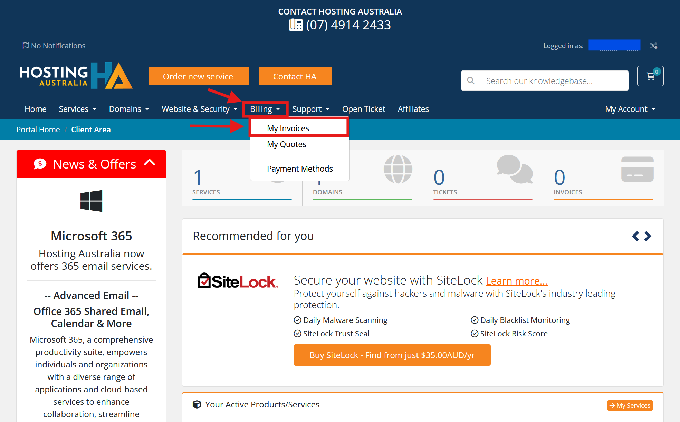
Task: Open Payment Methods from Billing menu
Action: (x=299, y=169)
